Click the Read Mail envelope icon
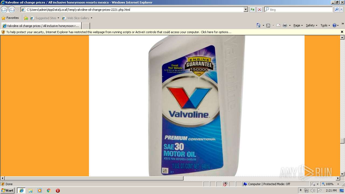345x194 pixels. pyautogui.click(x=278, y=25)
